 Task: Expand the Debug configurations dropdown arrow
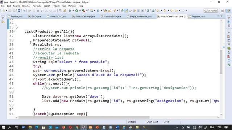(x=73, y=11)
